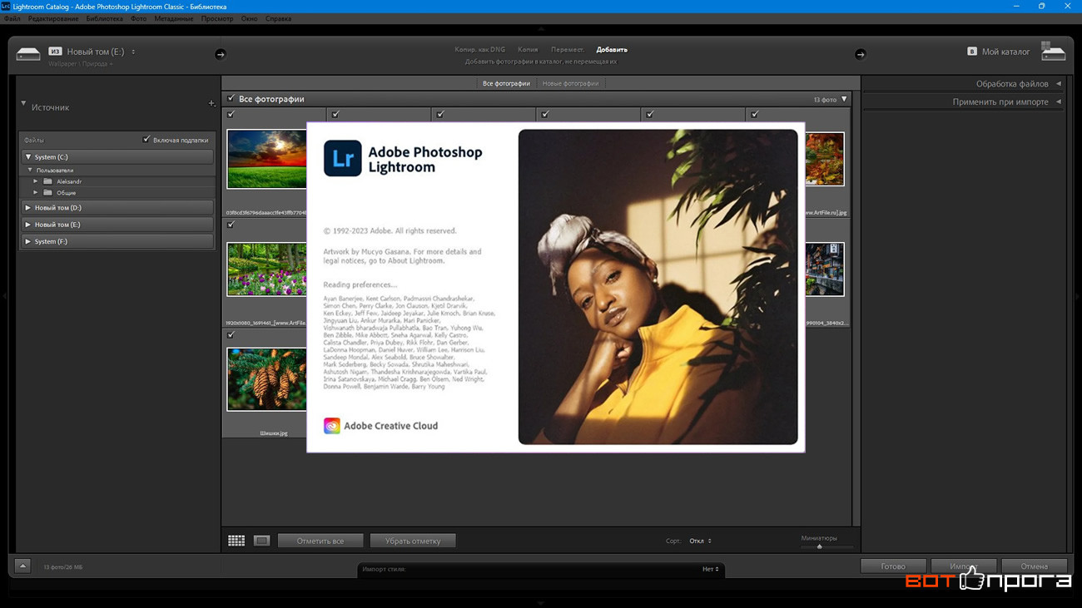
Task: Click the Готово button
Action: pos(893,566)
